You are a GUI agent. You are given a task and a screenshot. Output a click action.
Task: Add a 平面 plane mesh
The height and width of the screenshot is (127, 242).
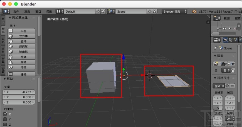click(21, 31)
